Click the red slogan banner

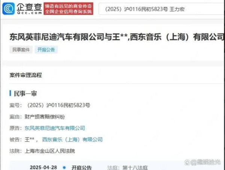(x=69, y=9)
